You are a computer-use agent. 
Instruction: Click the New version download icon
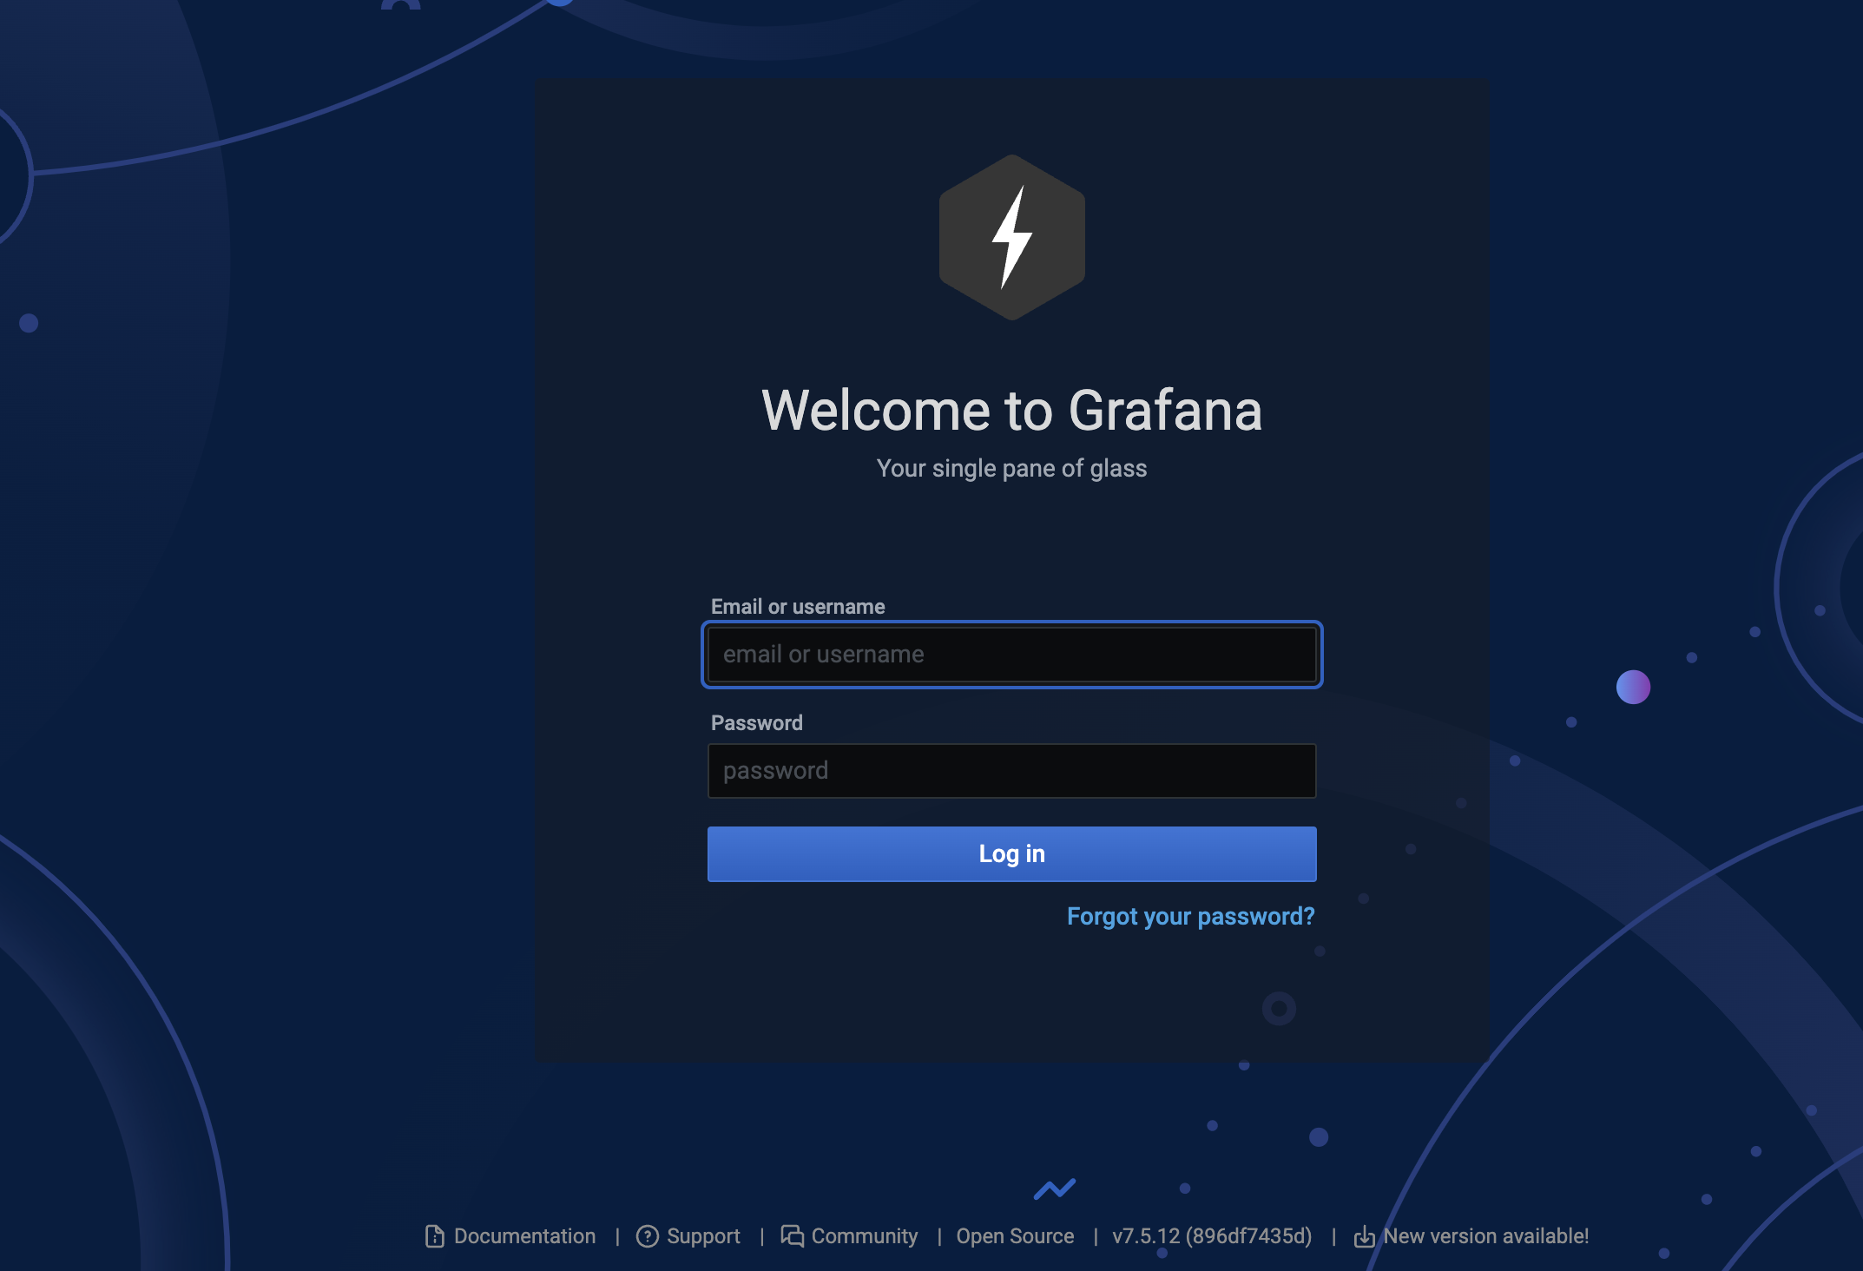coord(1364,1236)
